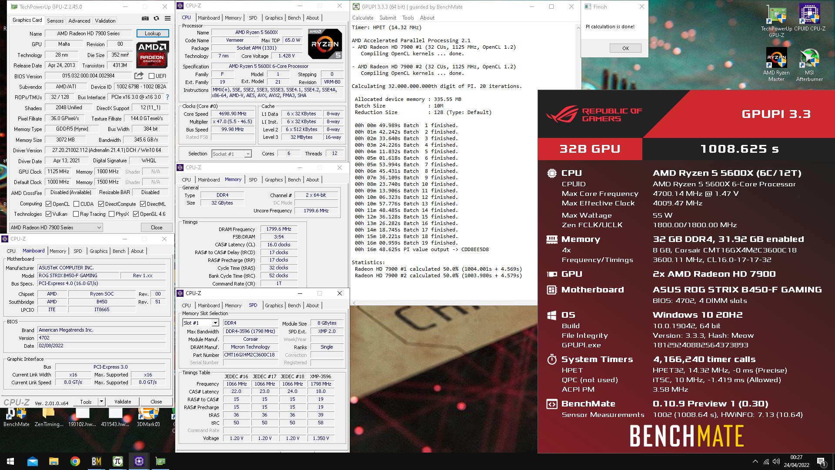This screenshot has width=835, height=470.
Task: Open Google Chrome from the taskbar
Action: coord(75,461)
